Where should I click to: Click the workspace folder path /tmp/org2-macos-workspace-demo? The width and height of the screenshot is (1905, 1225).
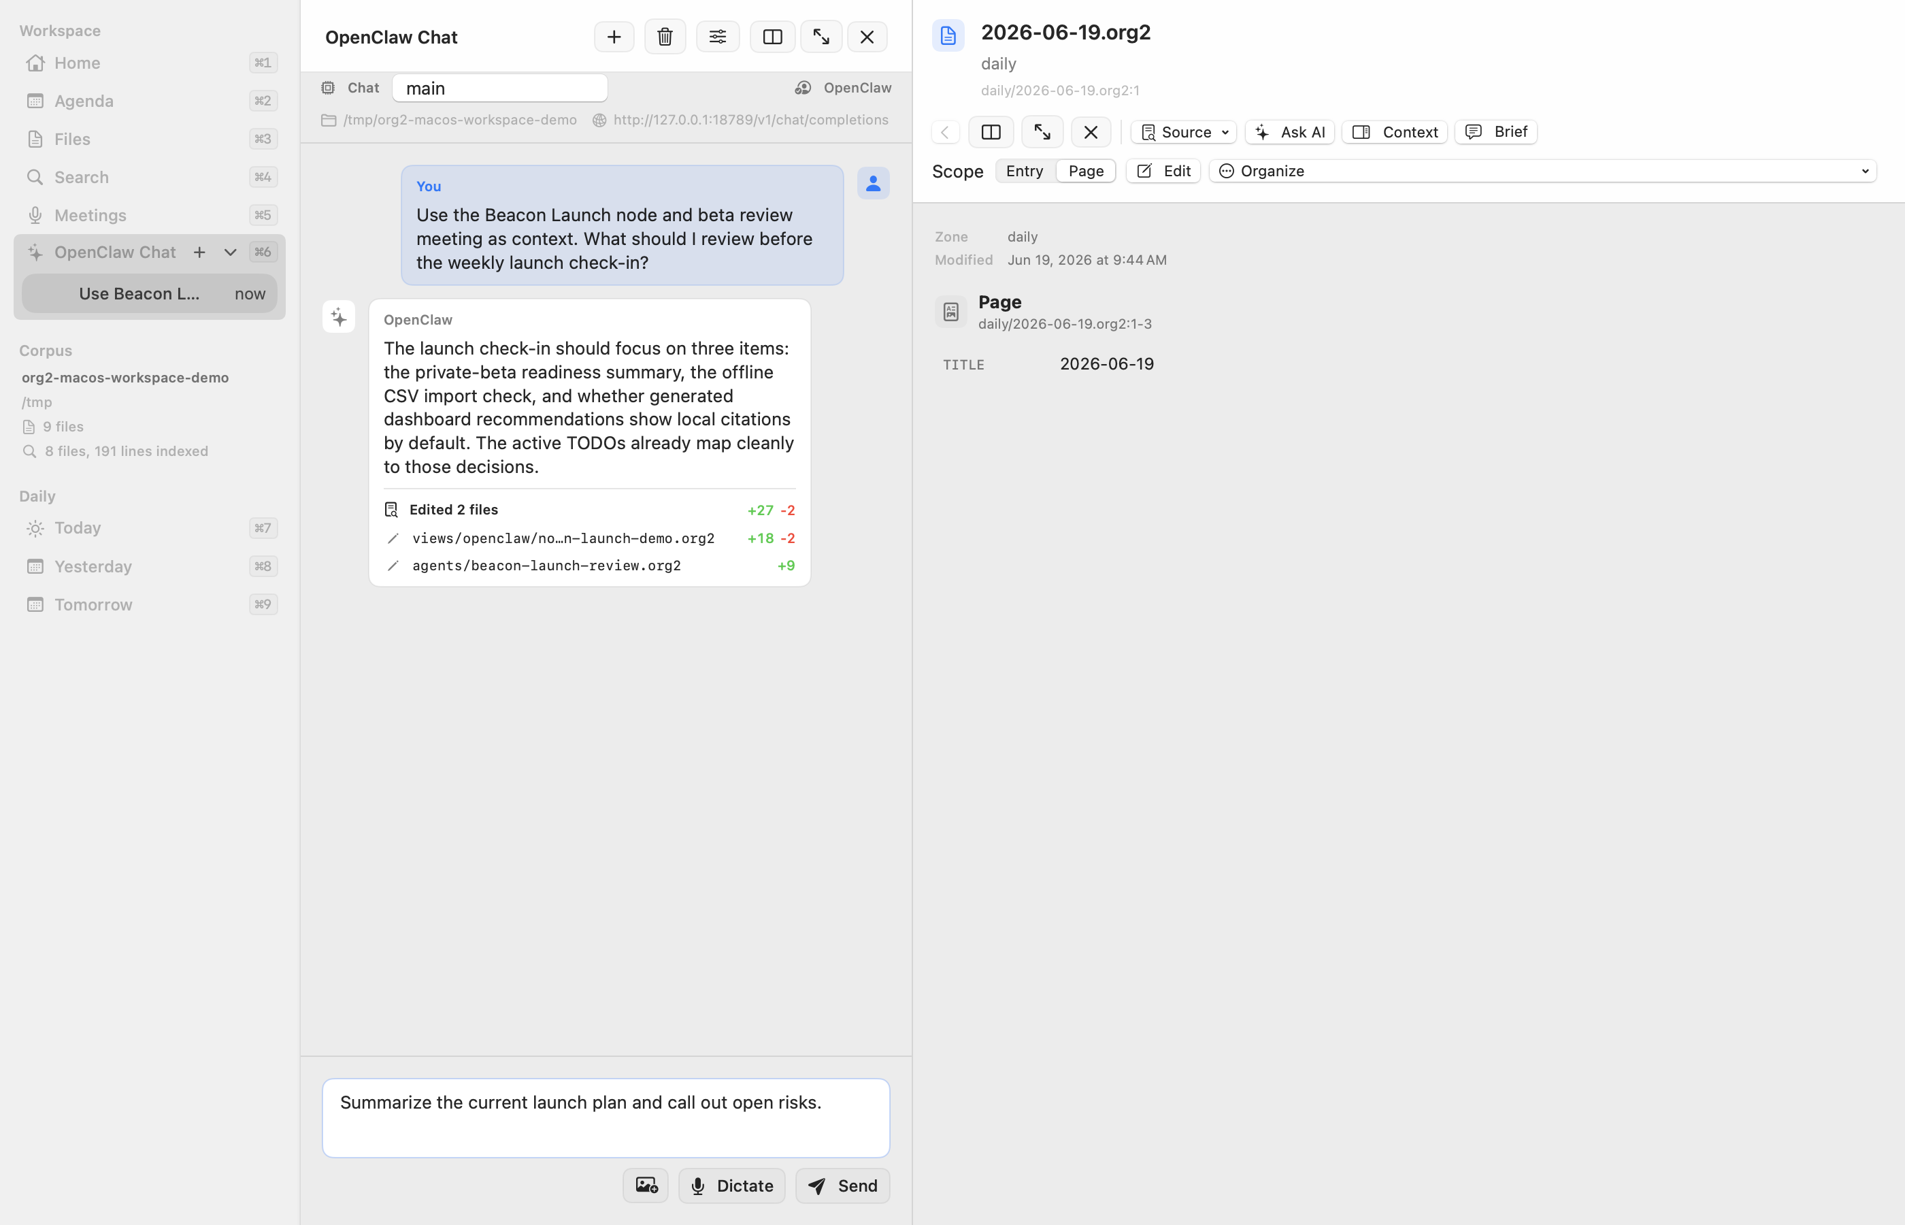tap(461, 119)
